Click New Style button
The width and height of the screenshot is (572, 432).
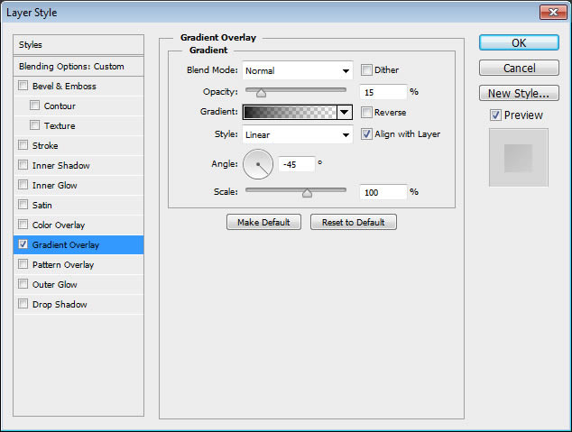click(519, 94)
